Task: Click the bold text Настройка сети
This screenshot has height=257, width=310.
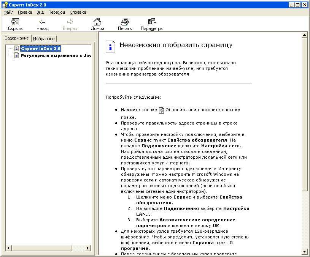Action: pos(221,146)
